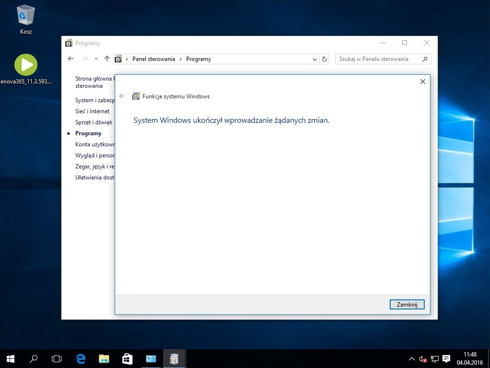Click the Windows Start button
This screenshot has height=368, width=490.
point(11,358)
